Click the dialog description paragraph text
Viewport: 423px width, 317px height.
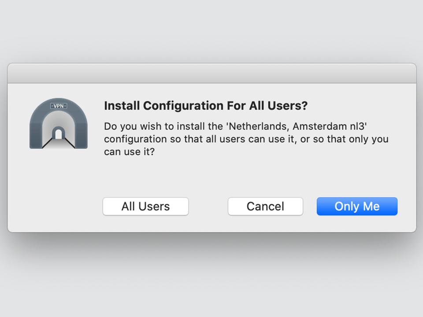[246, 139]
